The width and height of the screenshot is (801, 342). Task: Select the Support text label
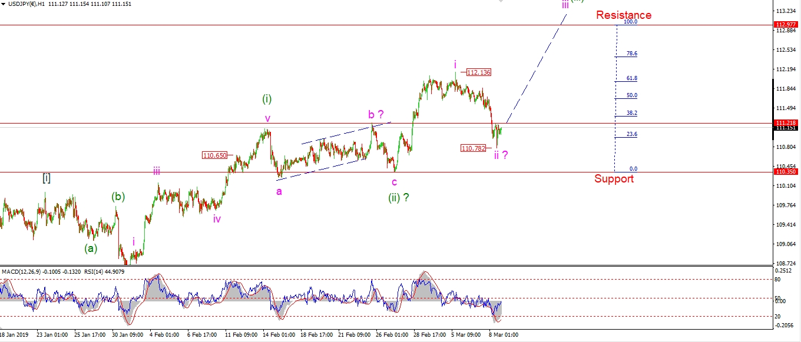coord(614,179)
